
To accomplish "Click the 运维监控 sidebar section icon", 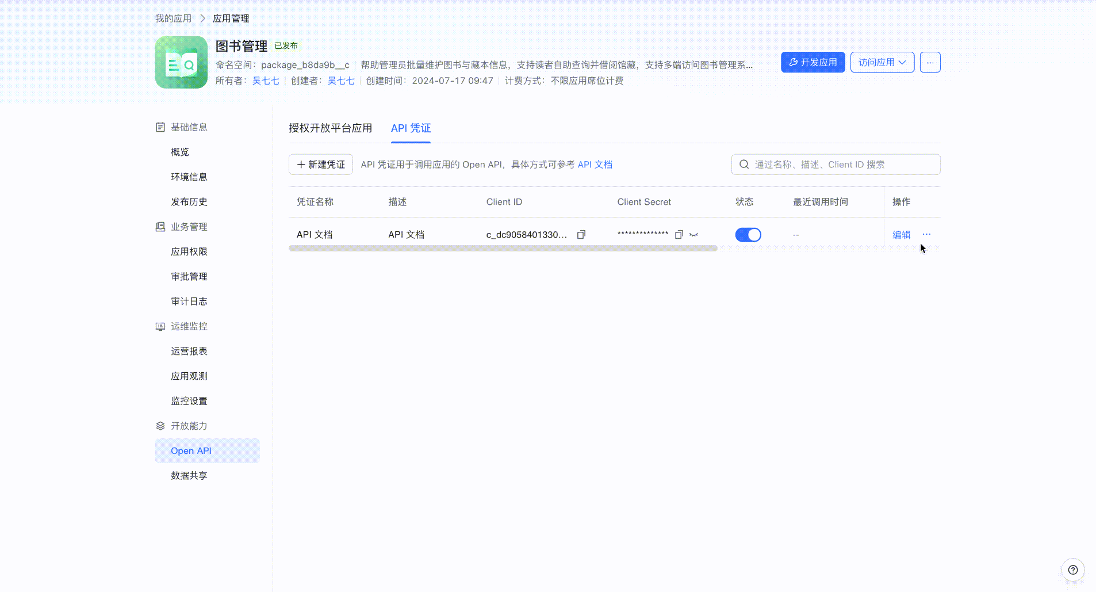I will point(160,326).
